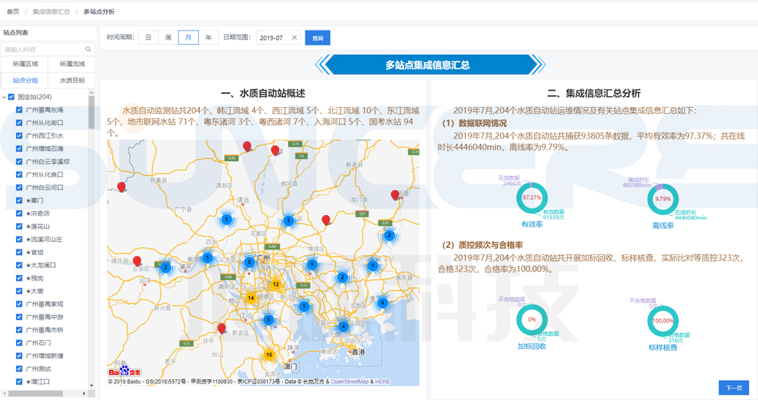
Task: Select the 年 time period option
Action: (208, 38)
